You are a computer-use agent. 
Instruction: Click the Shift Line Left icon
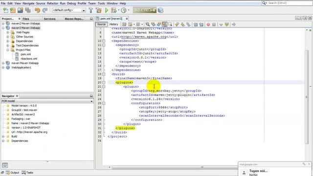click(196, 24)
